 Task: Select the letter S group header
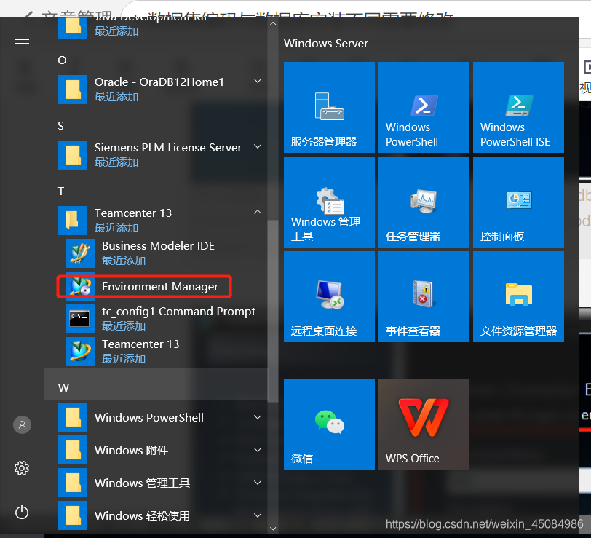click(x=61, y=125)
